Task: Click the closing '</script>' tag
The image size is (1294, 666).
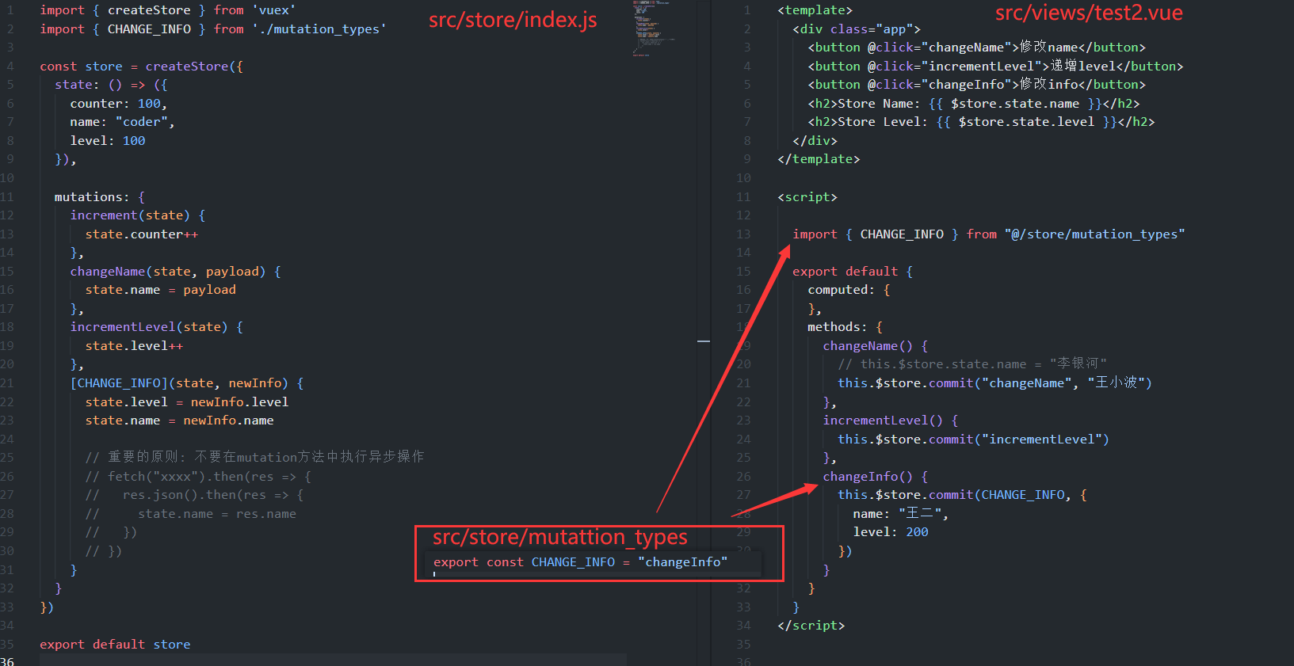Action: pyautogui.click(x=811, y=626)
